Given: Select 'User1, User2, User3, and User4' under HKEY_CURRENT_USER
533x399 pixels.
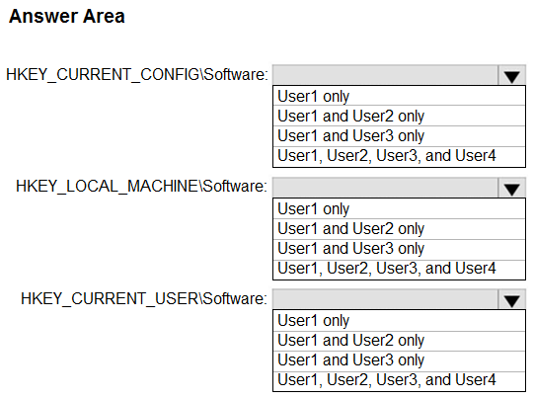Looking at the screenshot, I should pos(399,381).
